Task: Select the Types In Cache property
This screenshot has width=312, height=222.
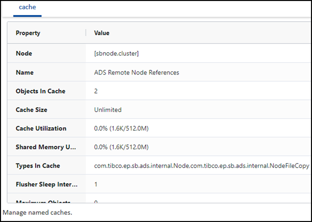Action: click(x=38, y=166)
